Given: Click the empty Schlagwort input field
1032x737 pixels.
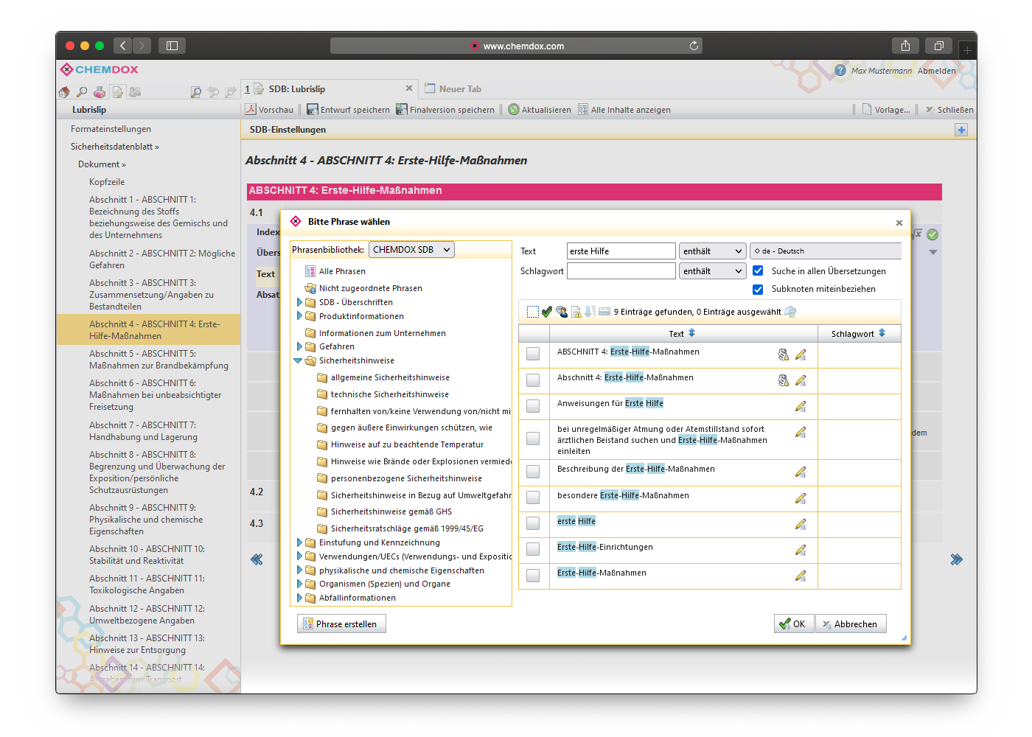Looking at the screenshot, I should pos(621,271).
